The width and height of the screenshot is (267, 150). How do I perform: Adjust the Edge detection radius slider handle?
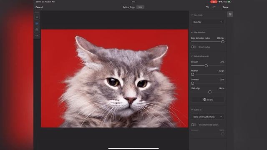222,42
